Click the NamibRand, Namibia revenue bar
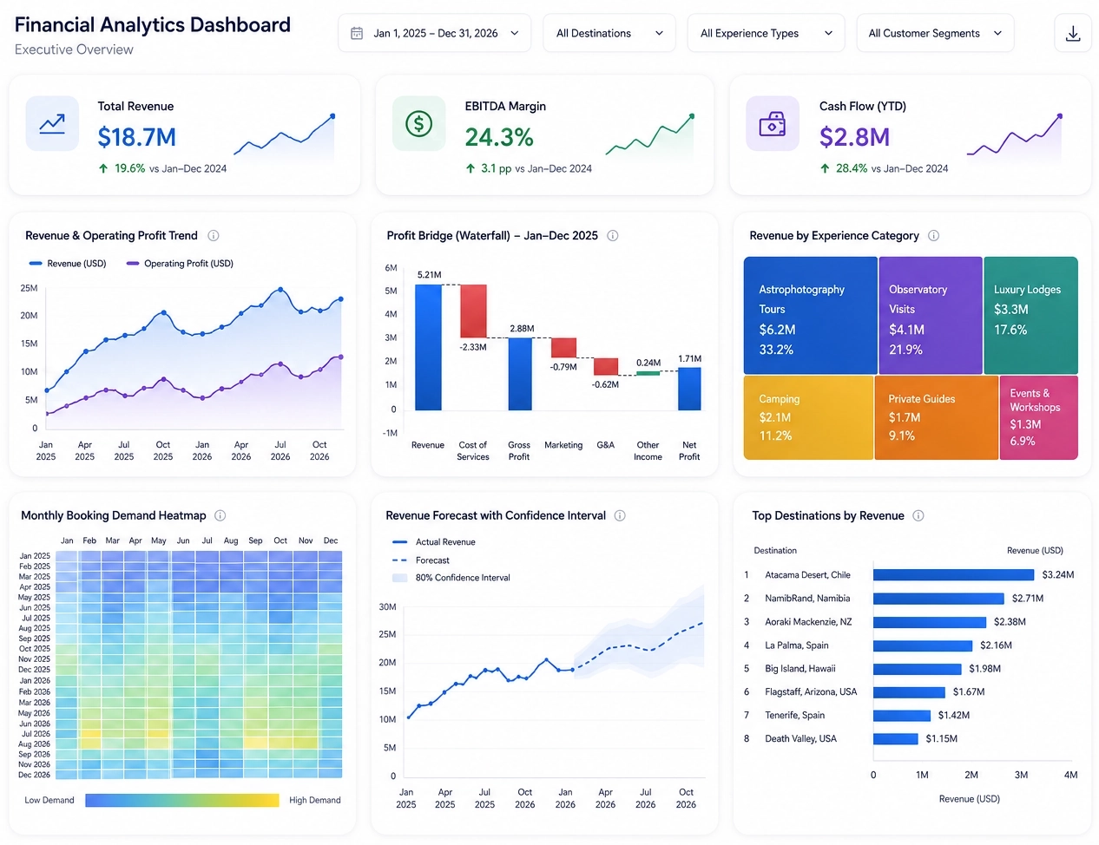The width and height of the screenshot is (1099, 845). (x=938, y=599)
